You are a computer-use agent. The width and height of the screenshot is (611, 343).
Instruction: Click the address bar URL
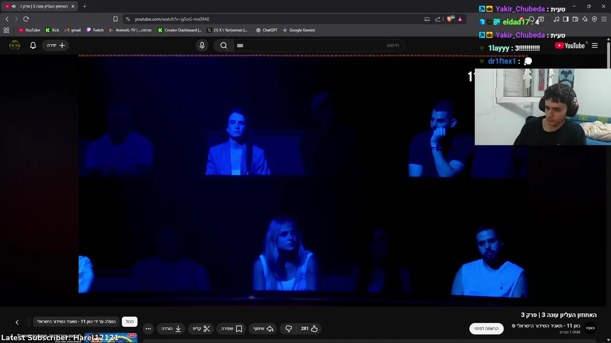(172, 19)
